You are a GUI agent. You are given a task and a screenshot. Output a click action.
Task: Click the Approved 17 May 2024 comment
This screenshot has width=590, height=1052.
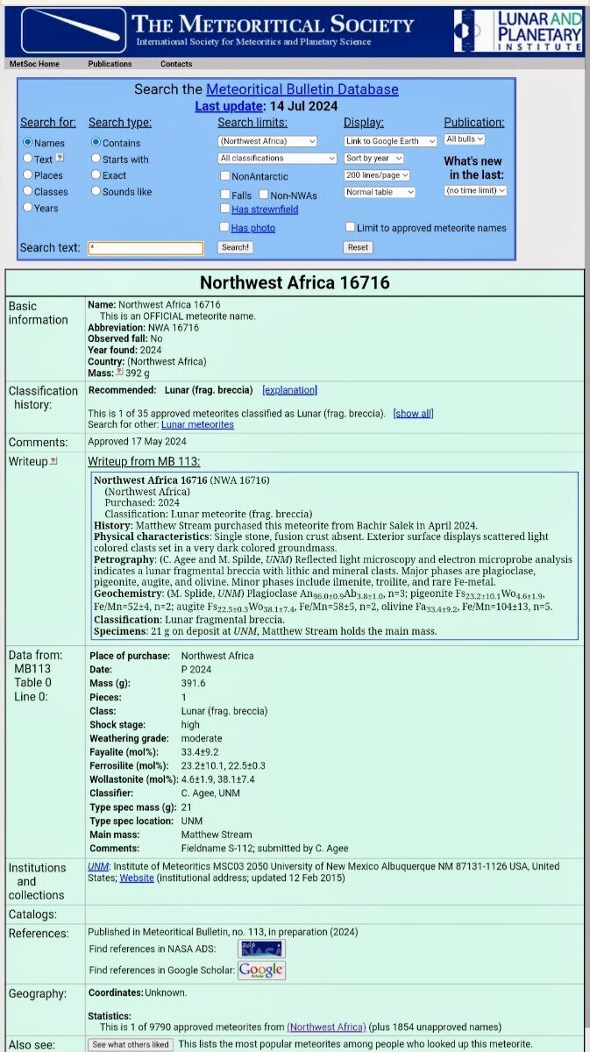(x=138, y=442)
